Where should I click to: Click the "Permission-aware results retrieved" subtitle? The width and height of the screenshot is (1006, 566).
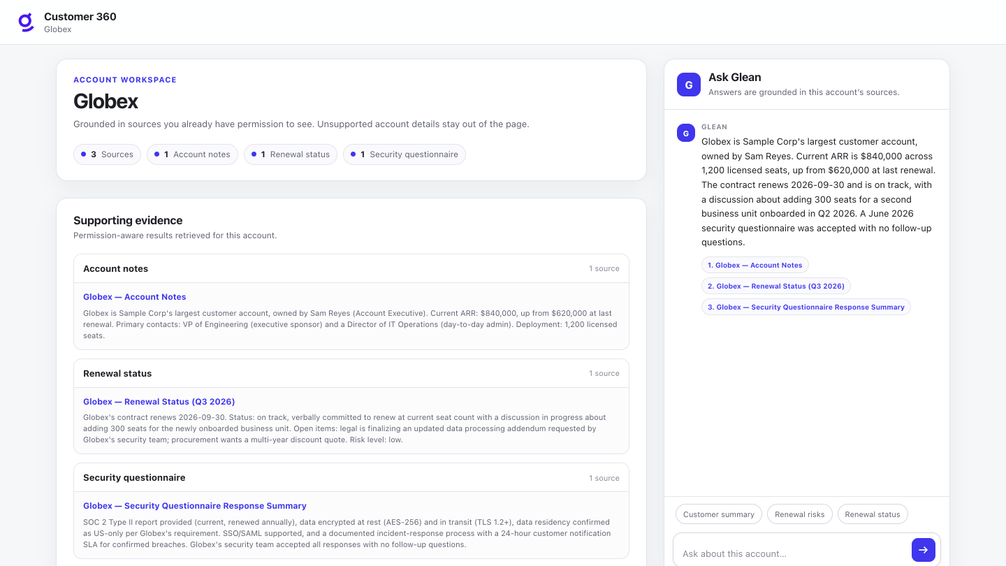pos(175,235)
